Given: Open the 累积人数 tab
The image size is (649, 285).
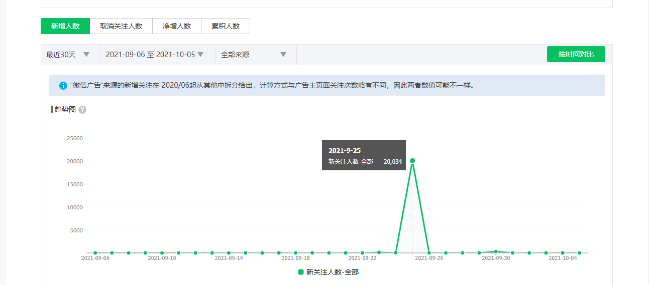Looking at the screenshot, I should 226,26.
